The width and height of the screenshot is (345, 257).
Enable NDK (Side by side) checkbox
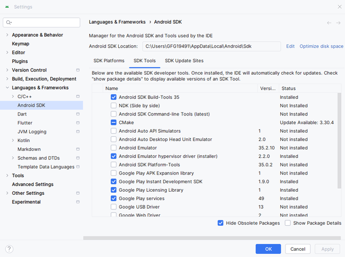pyautogui.click(x=113, y=106)
